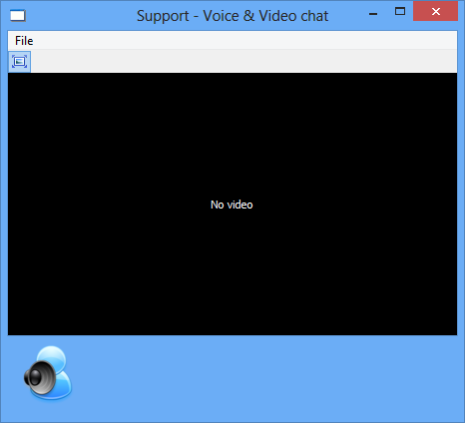Open the File menu
The height and width of the screenshot is (423, 465).
[x=24, y=41]
